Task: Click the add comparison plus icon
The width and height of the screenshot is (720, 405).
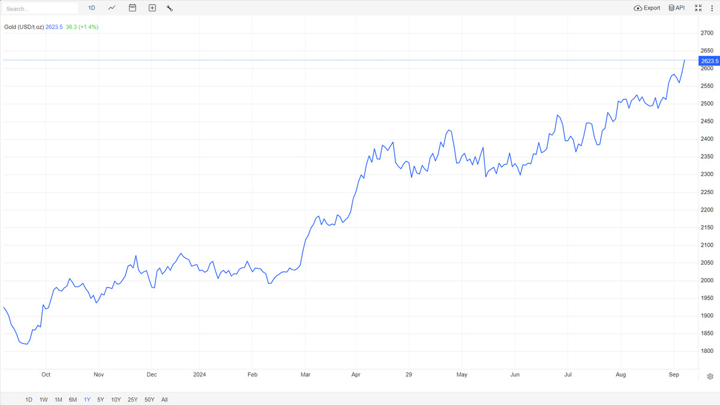Action: click(x=152, y=8)
